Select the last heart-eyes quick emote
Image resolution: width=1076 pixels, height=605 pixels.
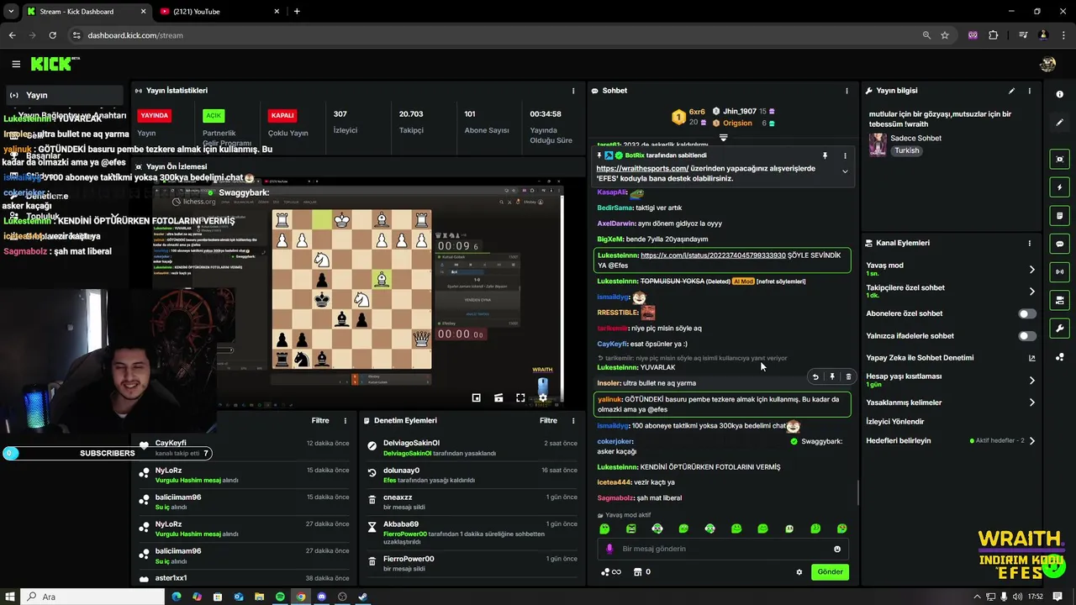click(842, 529)
